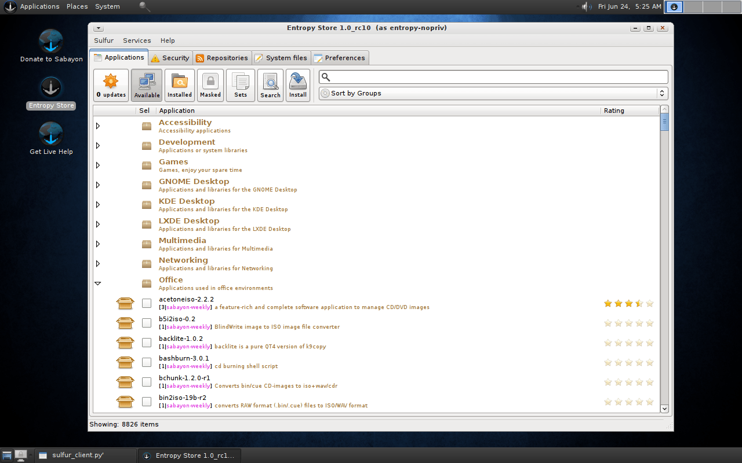The image size is (742, 463).
Task: Open Donate to Sabayon desktop icon
Action: click(51, 46)
